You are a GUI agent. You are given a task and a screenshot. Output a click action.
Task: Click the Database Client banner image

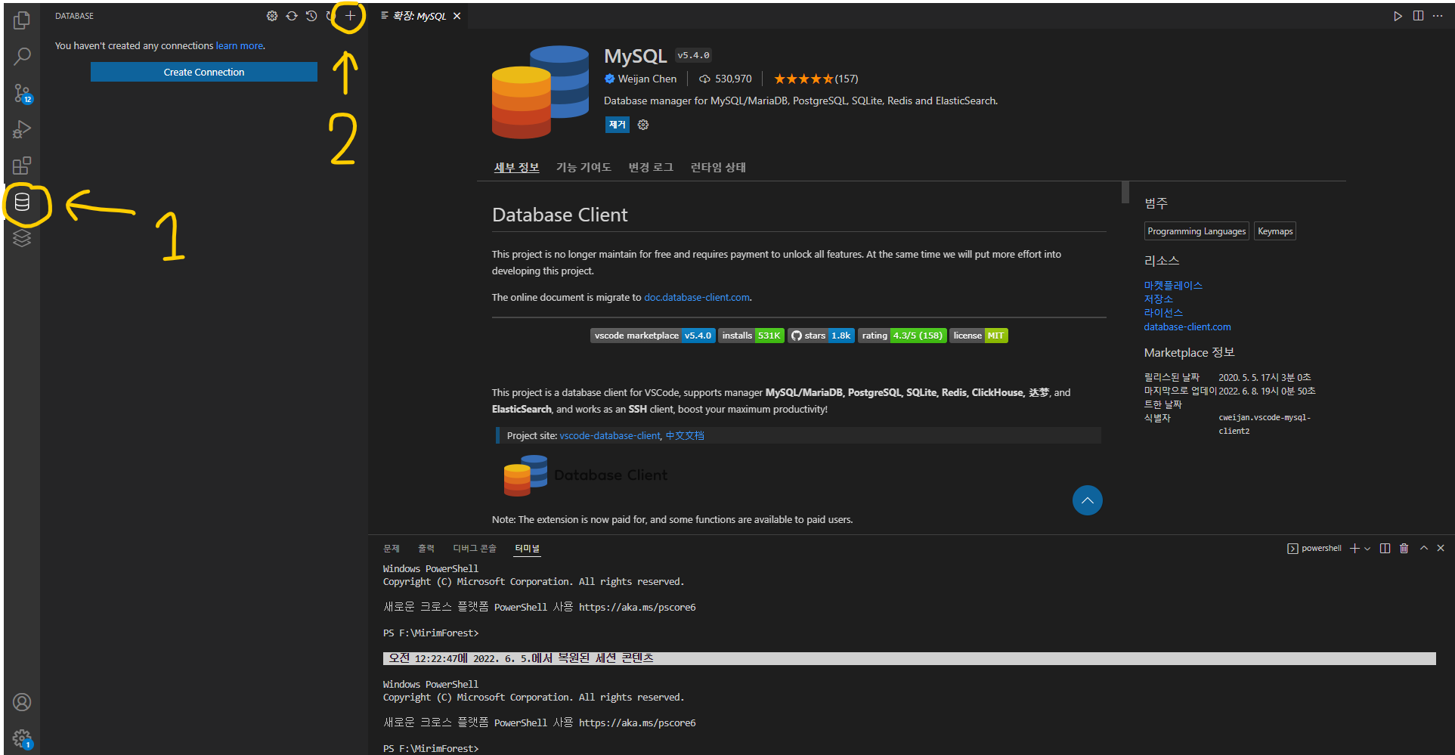tap(586, 475)
